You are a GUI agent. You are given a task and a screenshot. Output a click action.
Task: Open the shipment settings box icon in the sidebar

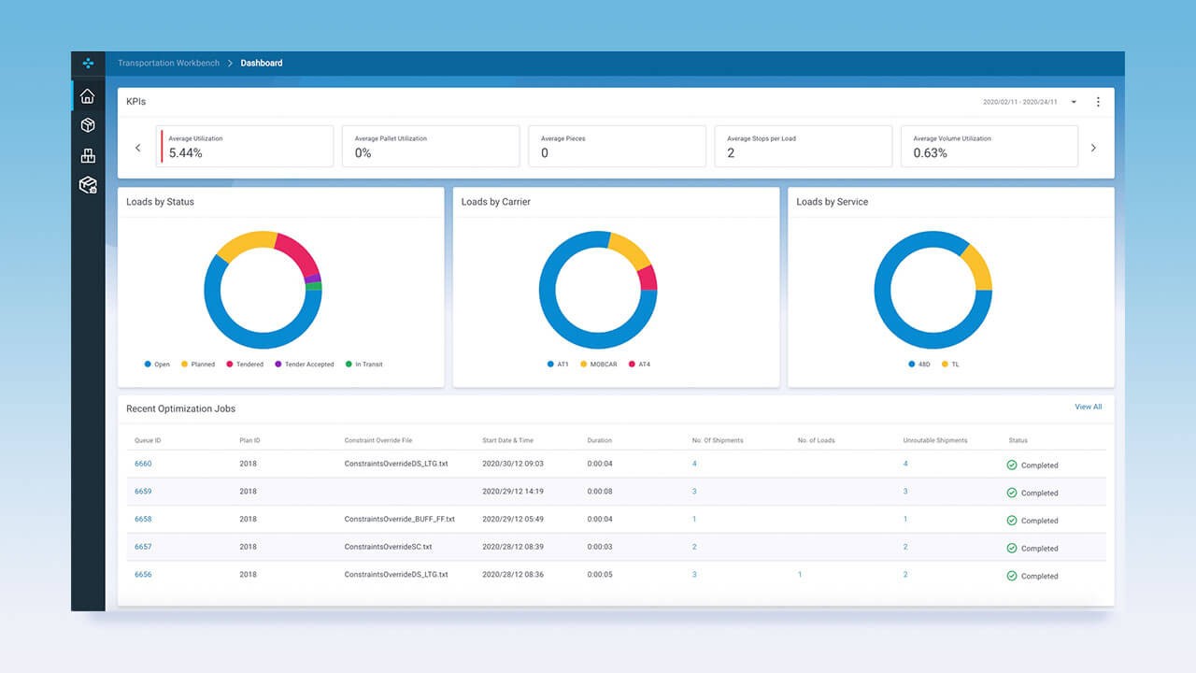[x=87, y=184]
